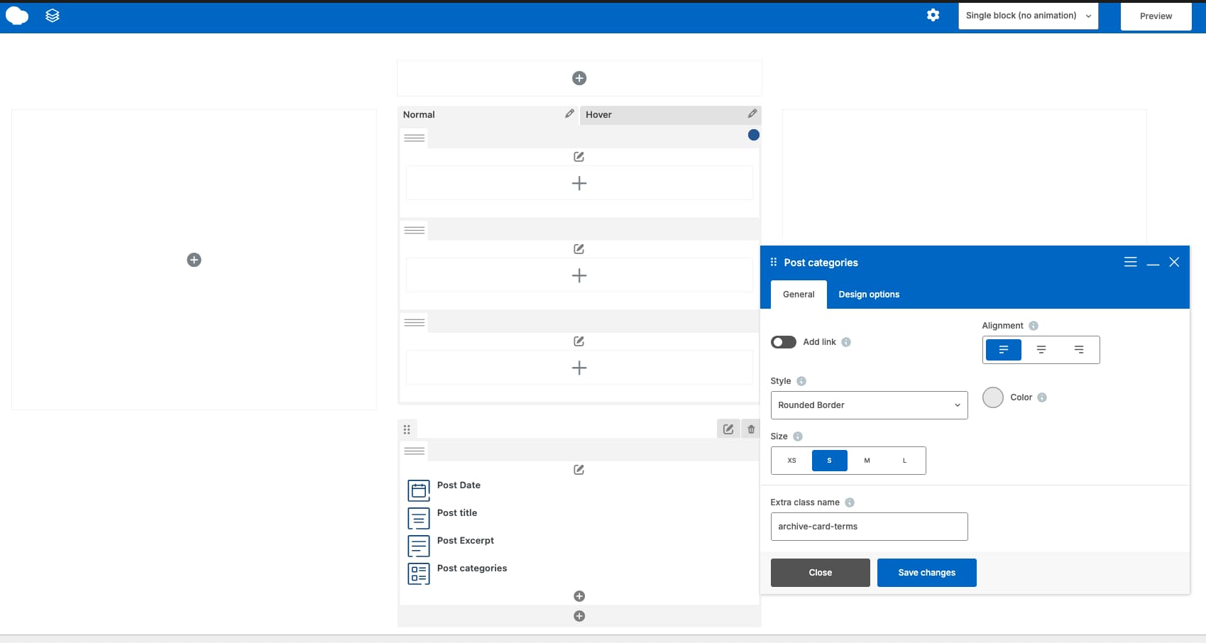Click info icon next to Style
Image resolution: width=1206 pixels, height=643 pixels.
(801, 381)
